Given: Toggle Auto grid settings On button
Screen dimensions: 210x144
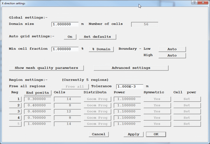Looking at the screenshot, I should (x=70, y=37).
